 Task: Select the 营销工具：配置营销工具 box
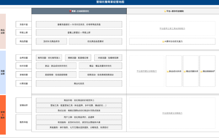[x=79, y=105]
